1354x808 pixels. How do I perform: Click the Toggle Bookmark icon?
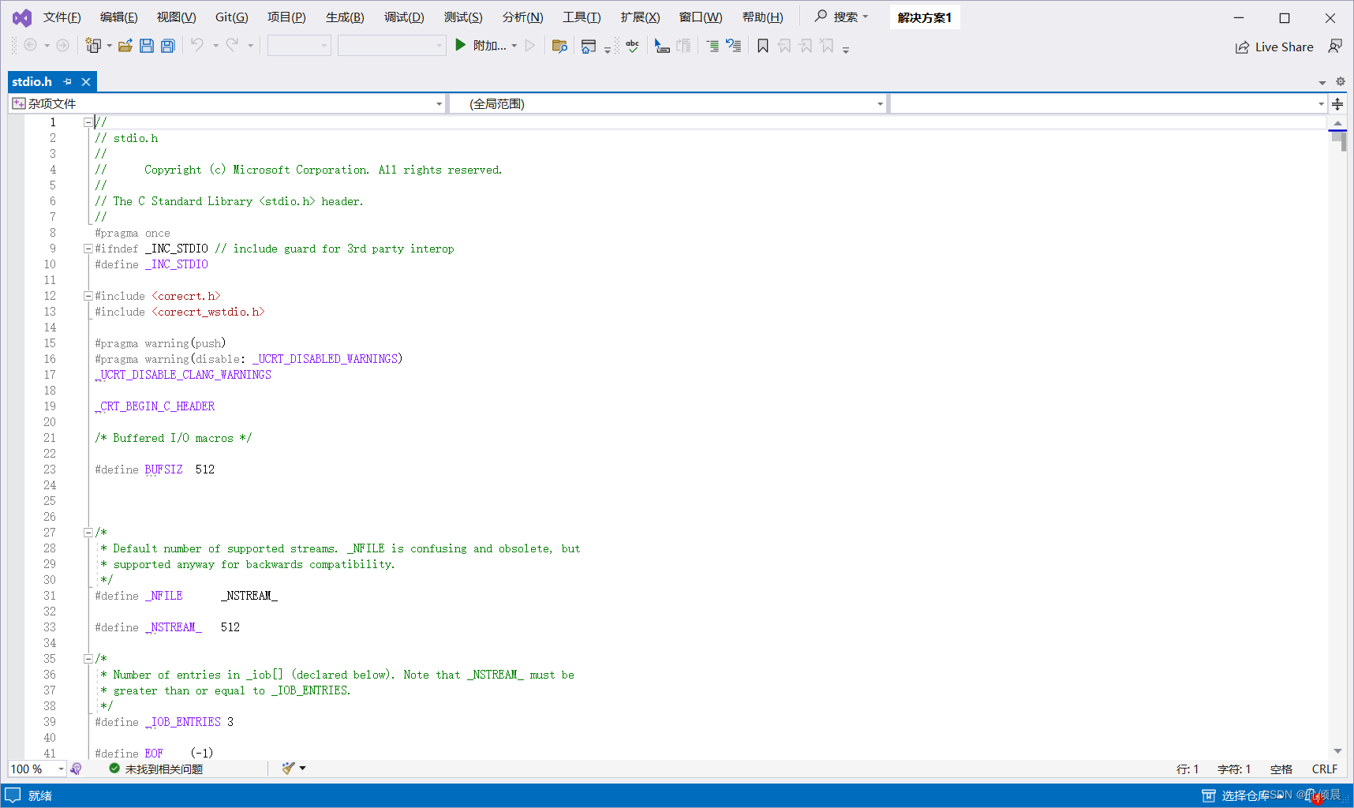pos(763,46)
